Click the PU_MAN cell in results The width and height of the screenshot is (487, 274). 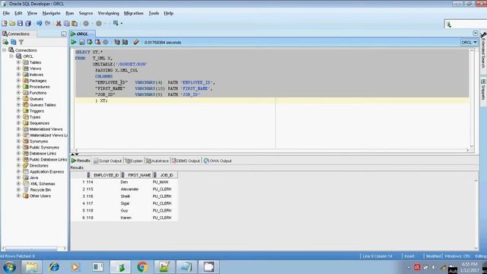click(x=161, y=182)
